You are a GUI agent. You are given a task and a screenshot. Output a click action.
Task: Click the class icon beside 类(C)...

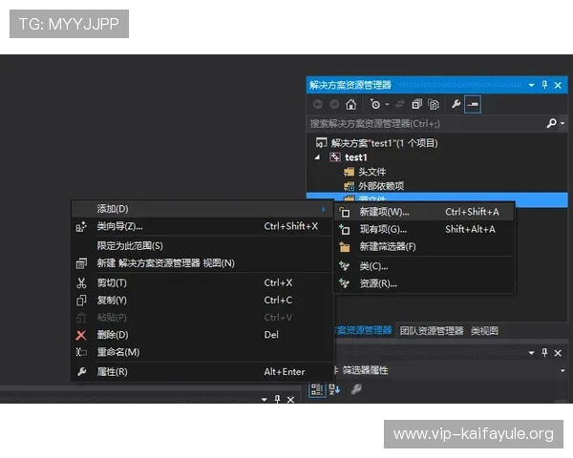coord(344,266)
